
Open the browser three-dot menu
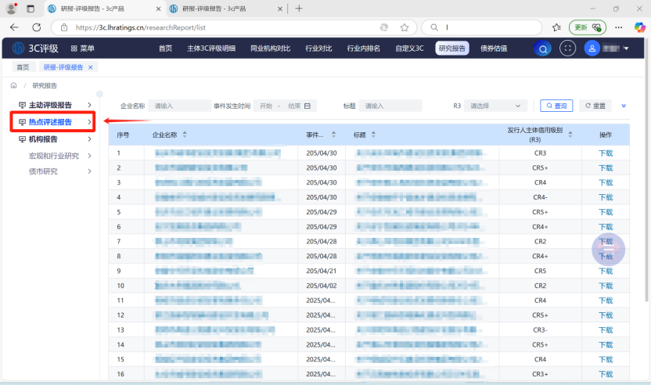point(619,27)
